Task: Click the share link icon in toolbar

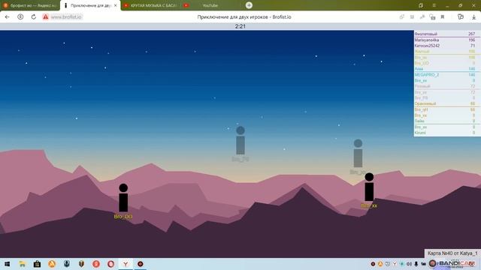Action: pyautogui.click(x=402, y=16)
